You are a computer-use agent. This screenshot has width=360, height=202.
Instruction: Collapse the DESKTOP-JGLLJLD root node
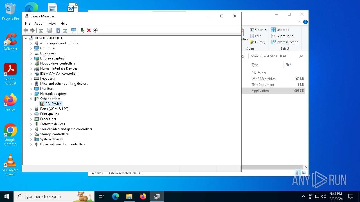click(x=26, y=38)
